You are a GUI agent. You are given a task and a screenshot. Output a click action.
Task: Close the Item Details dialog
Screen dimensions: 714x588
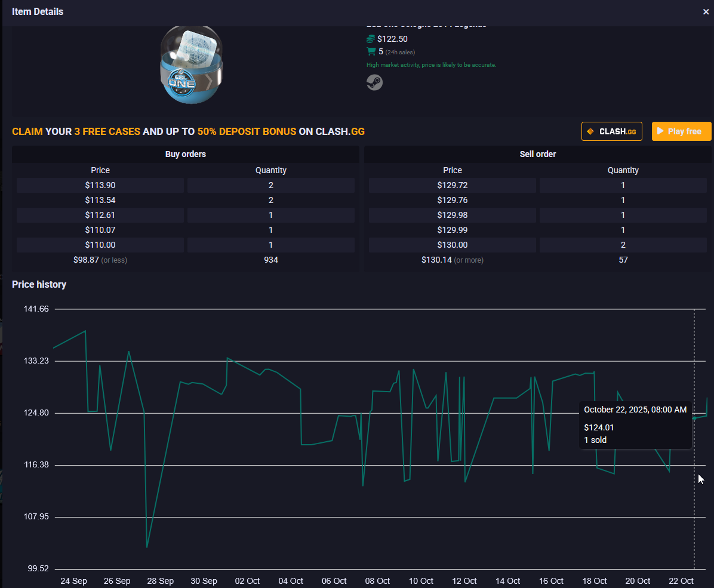pyautogui.click(x=706, y=12)
